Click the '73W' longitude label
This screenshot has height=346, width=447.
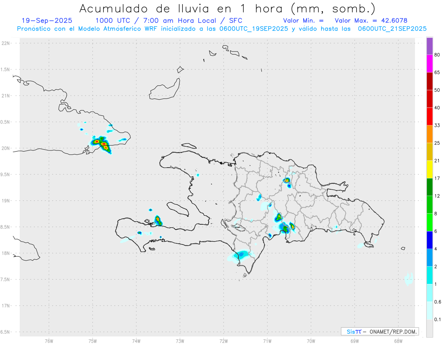click(x=180, y=341)
